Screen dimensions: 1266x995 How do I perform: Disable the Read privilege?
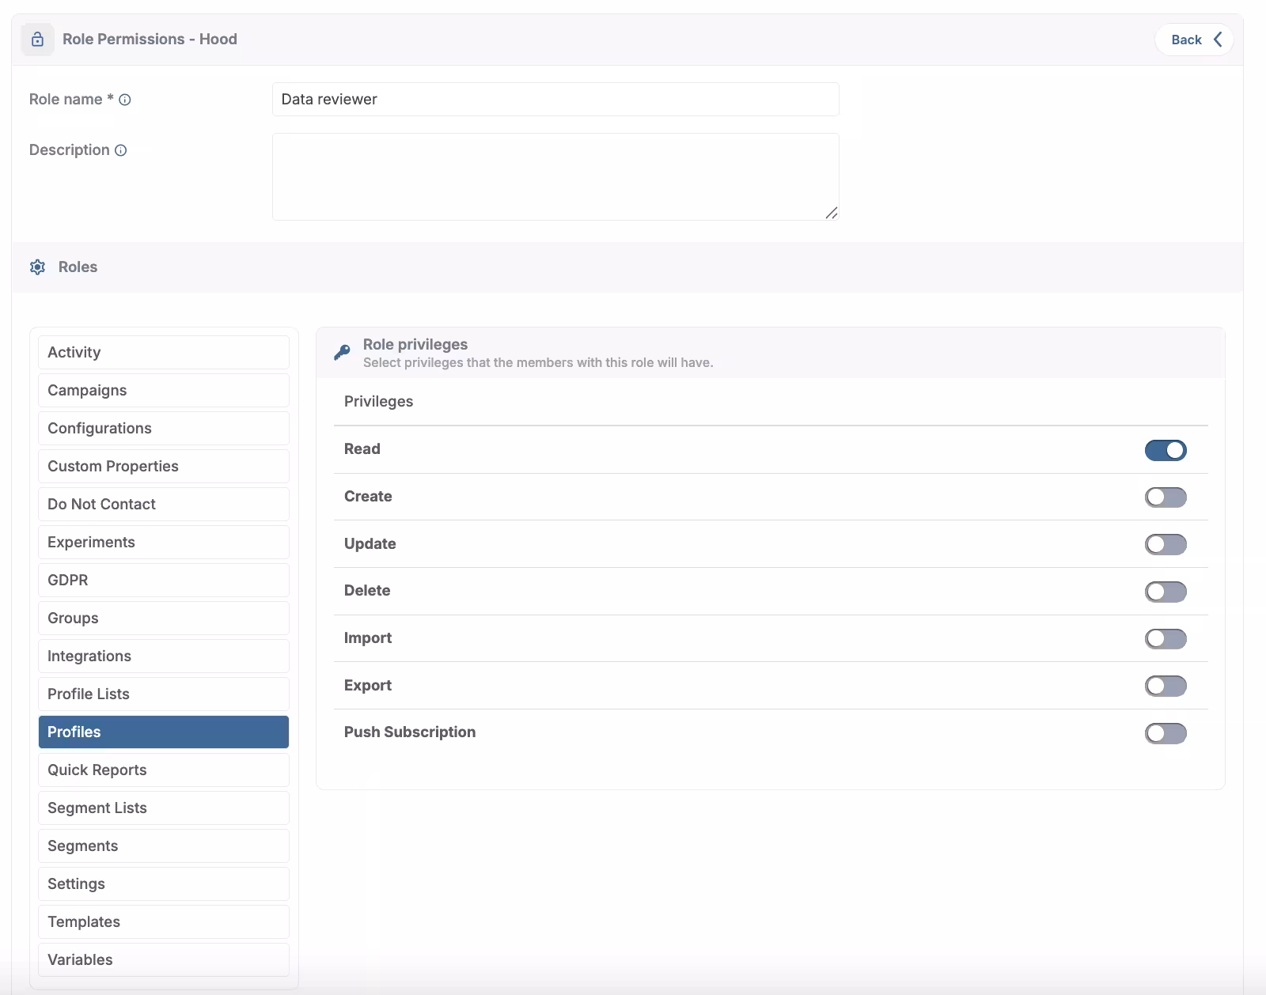pyautogui.click(x=1166, y=450)
